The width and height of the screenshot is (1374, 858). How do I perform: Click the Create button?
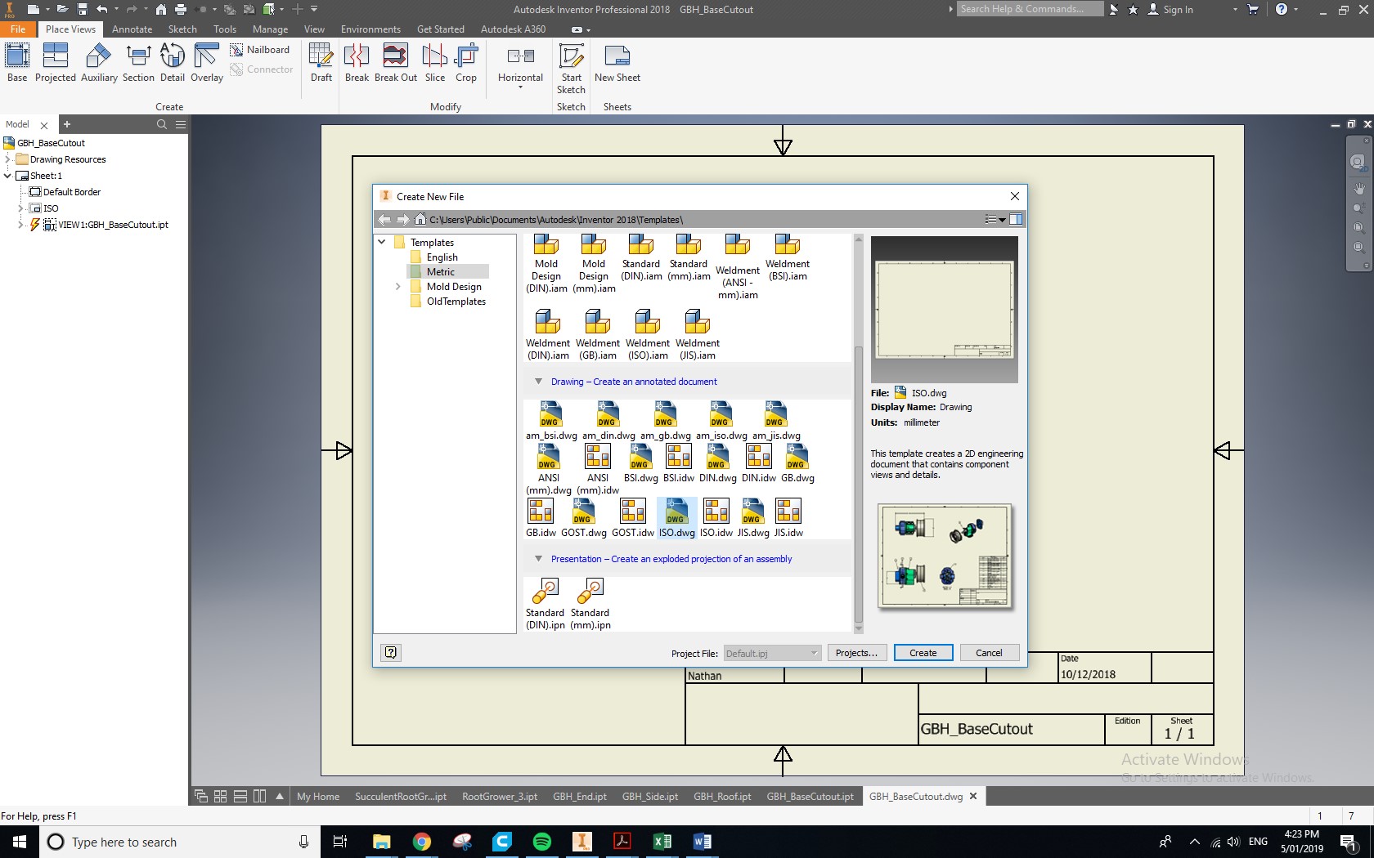tap(923, 653)
